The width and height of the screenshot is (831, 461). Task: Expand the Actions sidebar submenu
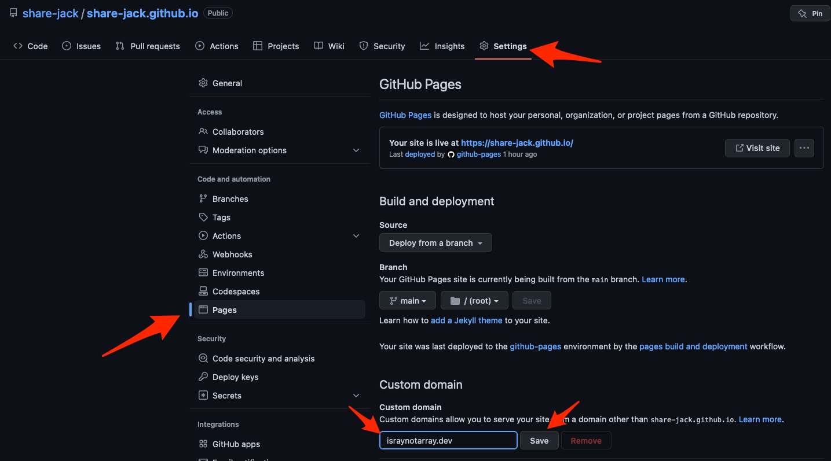pos(356,236)
